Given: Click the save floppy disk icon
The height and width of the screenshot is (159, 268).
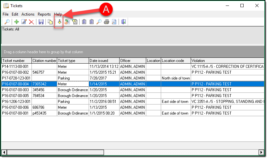Looking at the screenshot, I should coord(41,22).
